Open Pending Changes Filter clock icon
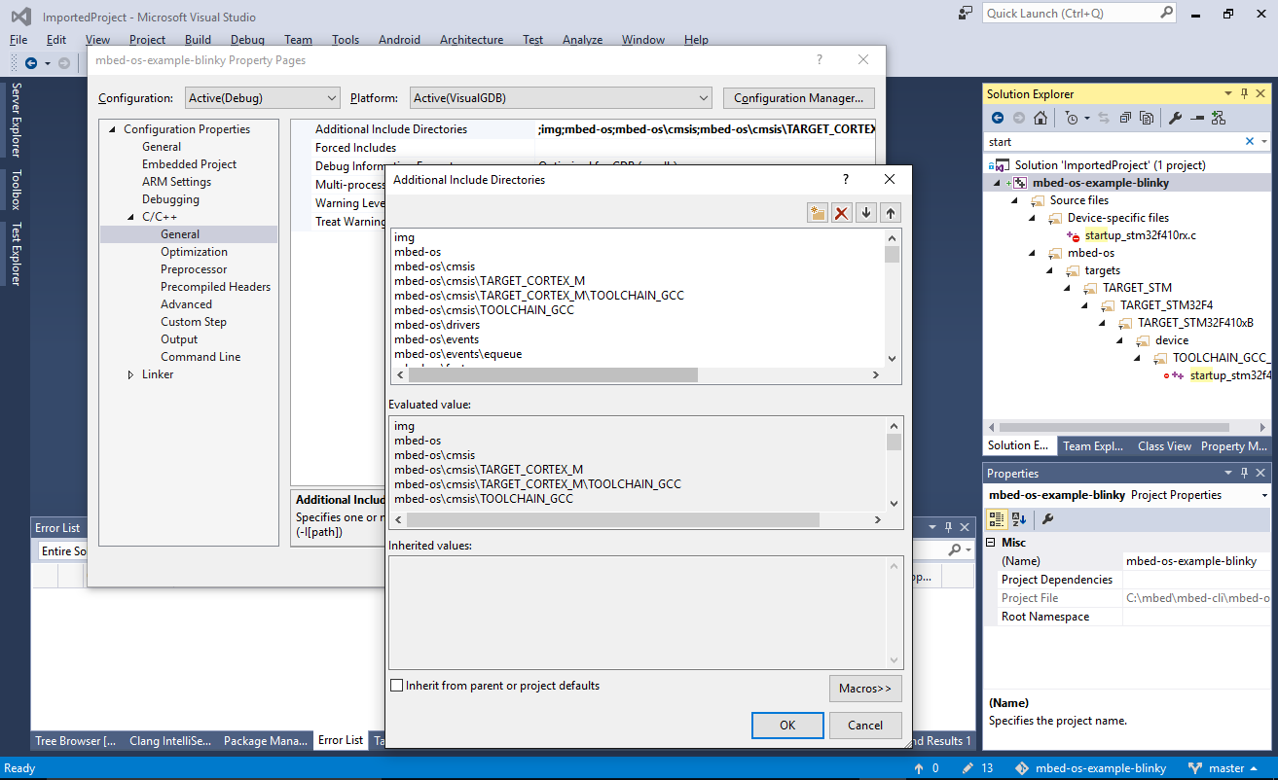Image resolution: width=1278 pixels, height=780 pixels. point(1074,118)
